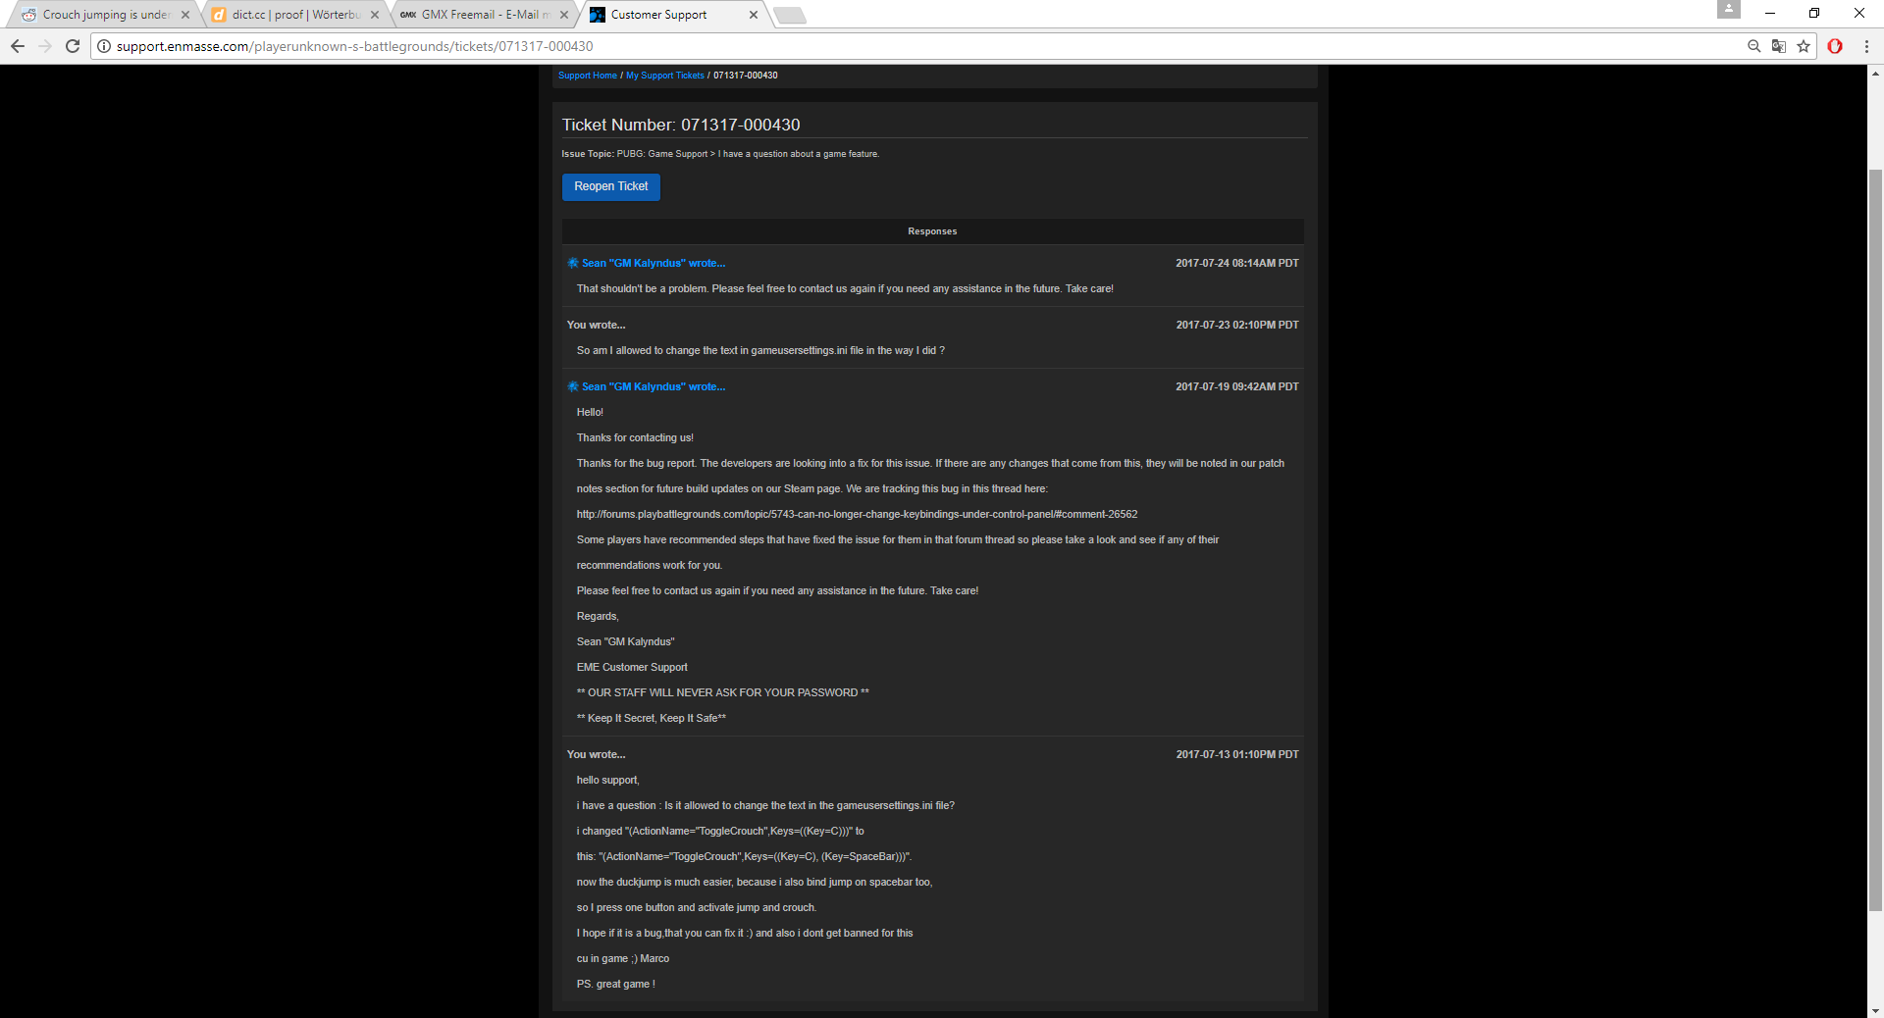Open My Support Tickets breadcrumb link
Viewport: 1884px width, 1018px height.
(665, 76)
